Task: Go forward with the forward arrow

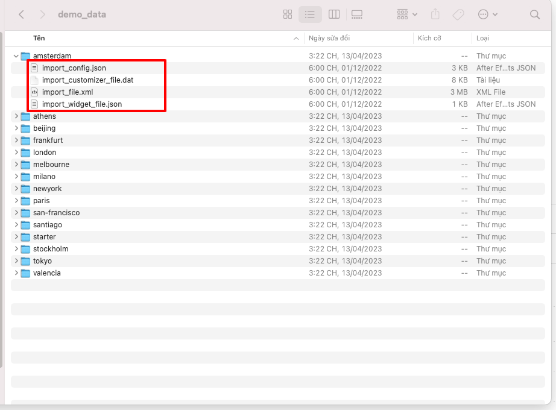Action: (43, 14)
